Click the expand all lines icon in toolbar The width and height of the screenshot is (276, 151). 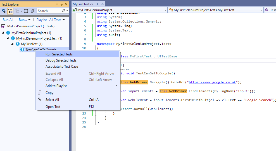26,11
